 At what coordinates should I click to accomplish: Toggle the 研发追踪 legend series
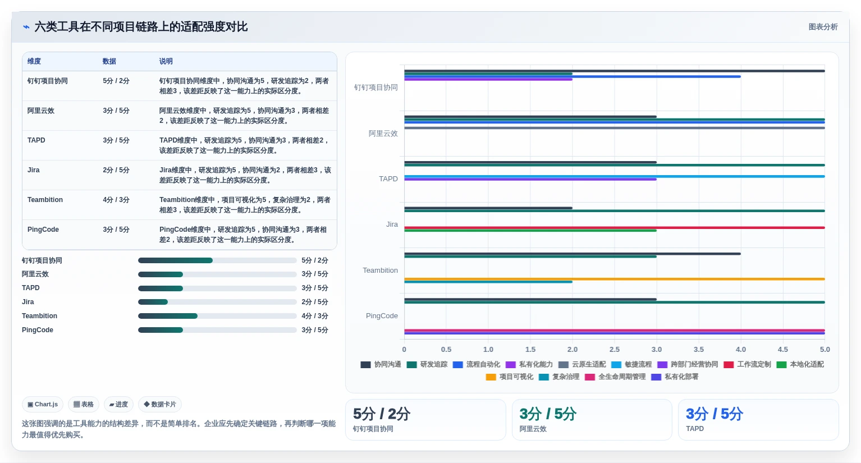point(427,365)
